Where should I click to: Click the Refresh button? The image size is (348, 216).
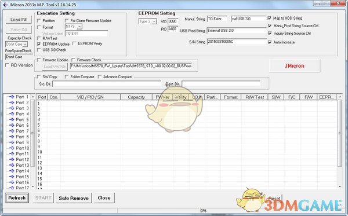(17, 198)
